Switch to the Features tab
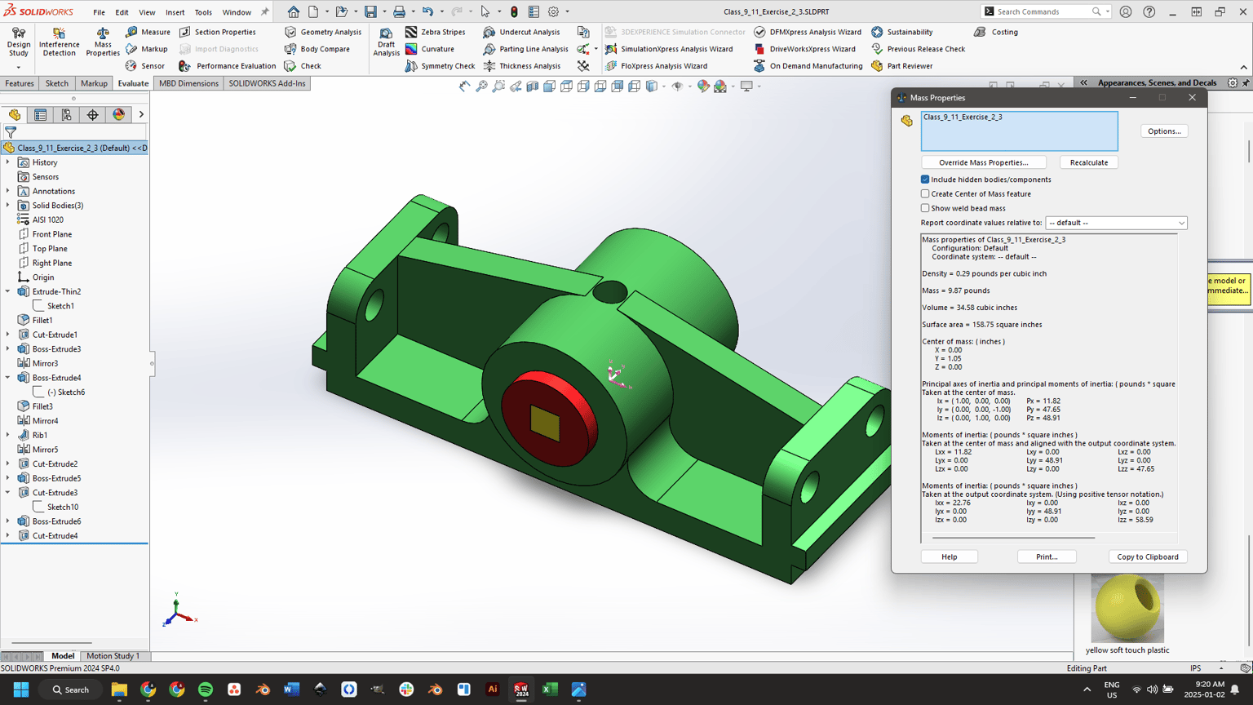This screenshot has width=1253, height=705. (x=20, y=83)
